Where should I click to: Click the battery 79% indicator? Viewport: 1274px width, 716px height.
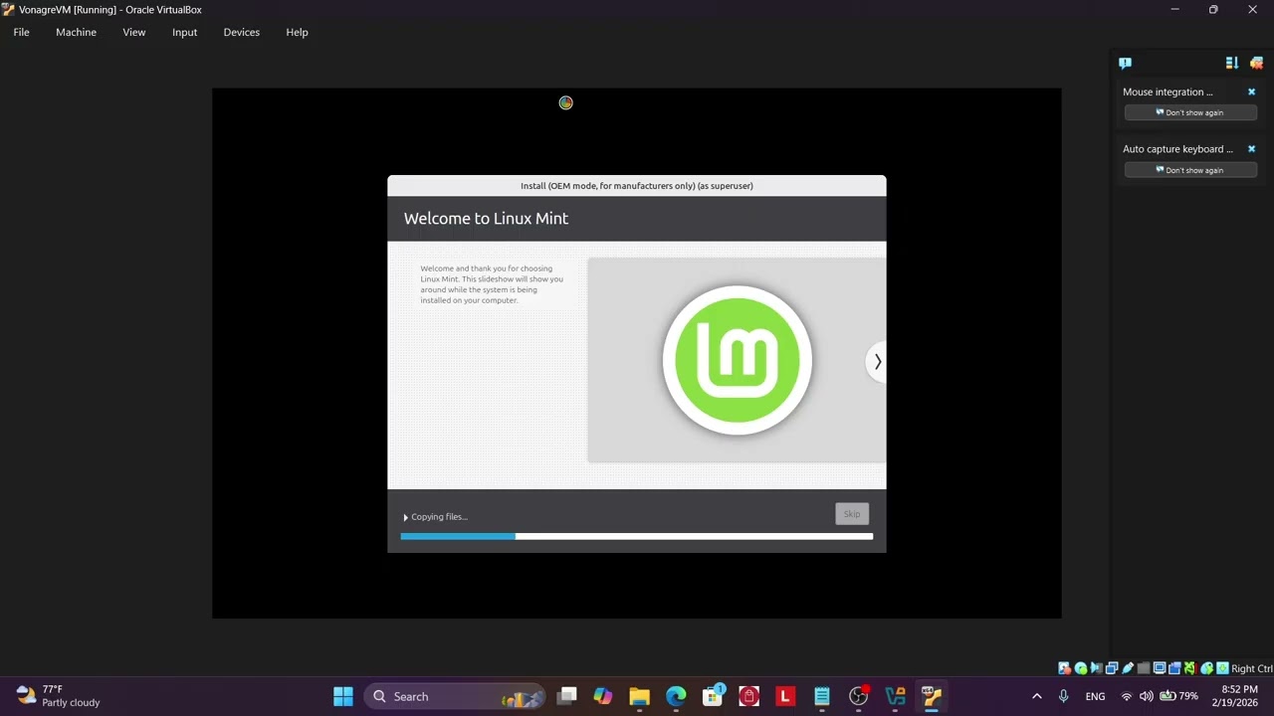pyautogui.click(x=1178, y=696)
